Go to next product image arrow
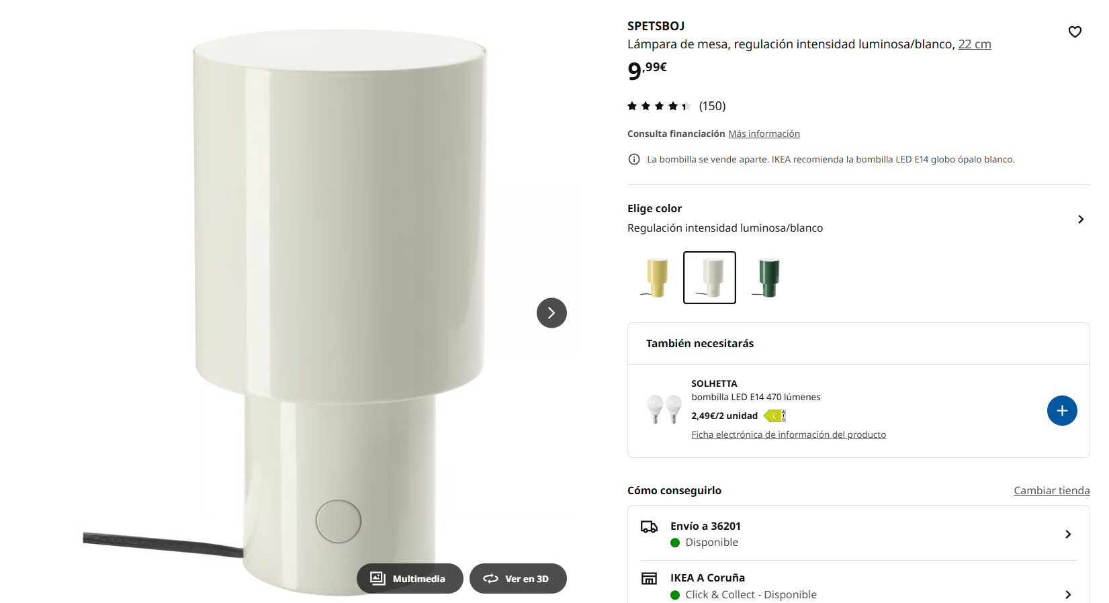The image size is (1109, 603). [551, 313]
